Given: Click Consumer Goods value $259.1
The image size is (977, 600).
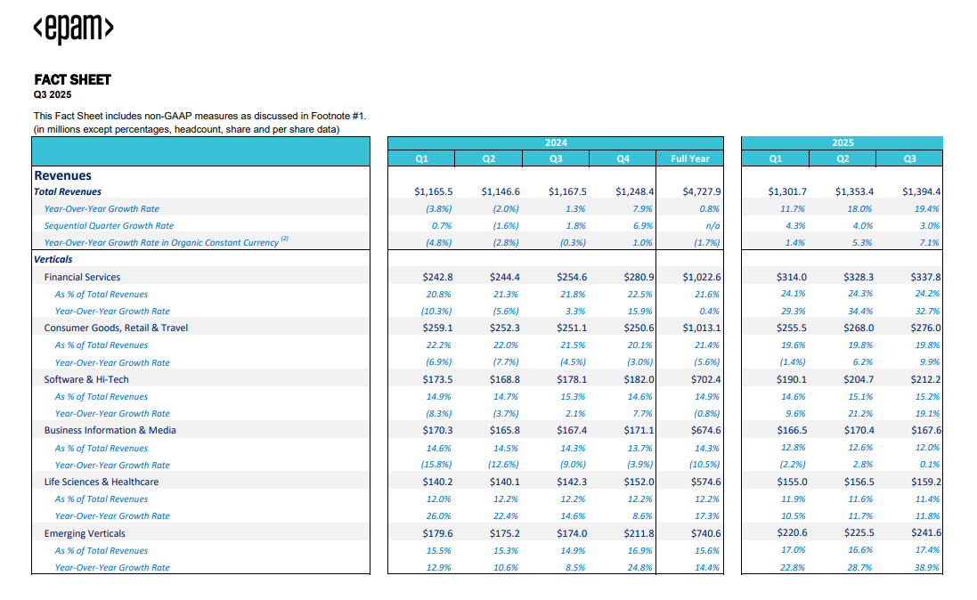Looking at the screenshot, I should click(x=437, y=328).
